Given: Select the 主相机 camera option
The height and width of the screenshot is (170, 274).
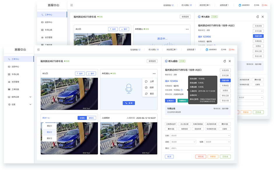Looking at the screenshot, I should [x=82, y=118].
